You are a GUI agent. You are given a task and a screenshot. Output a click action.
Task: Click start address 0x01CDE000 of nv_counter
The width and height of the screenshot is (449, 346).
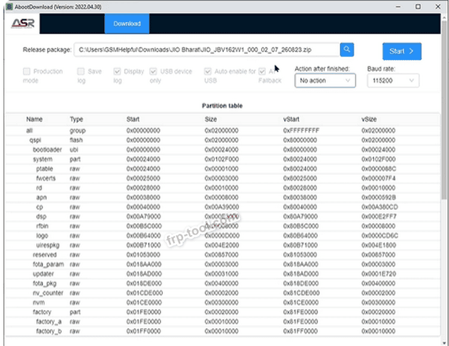[x=144, y=293]
